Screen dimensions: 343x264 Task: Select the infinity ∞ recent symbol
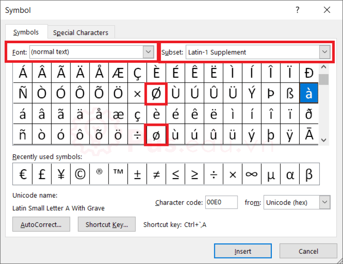coord(252,175)
